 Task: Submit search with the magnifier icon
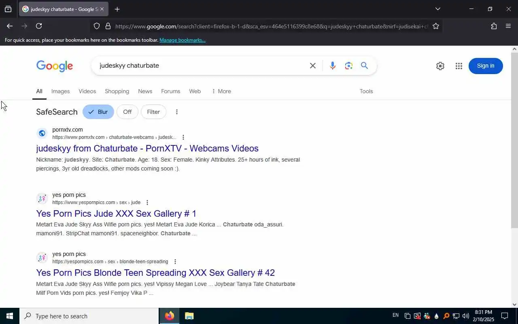point(364,66)
